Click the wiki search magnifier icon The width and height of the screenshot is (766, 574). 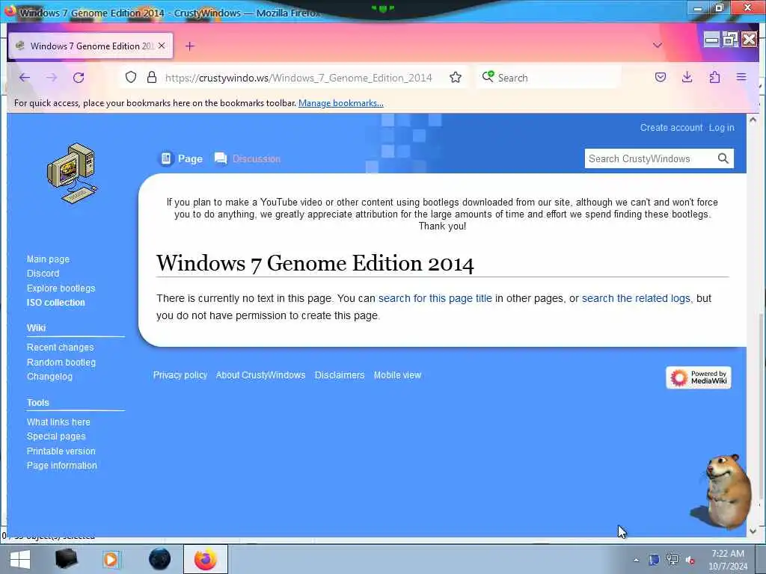723,158
